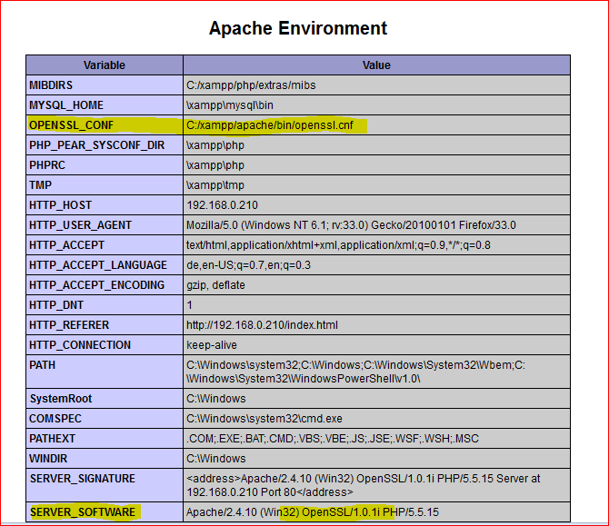Click the PATH variable name
This screenshot has height=526, width=609.
(x=43, y=365)
